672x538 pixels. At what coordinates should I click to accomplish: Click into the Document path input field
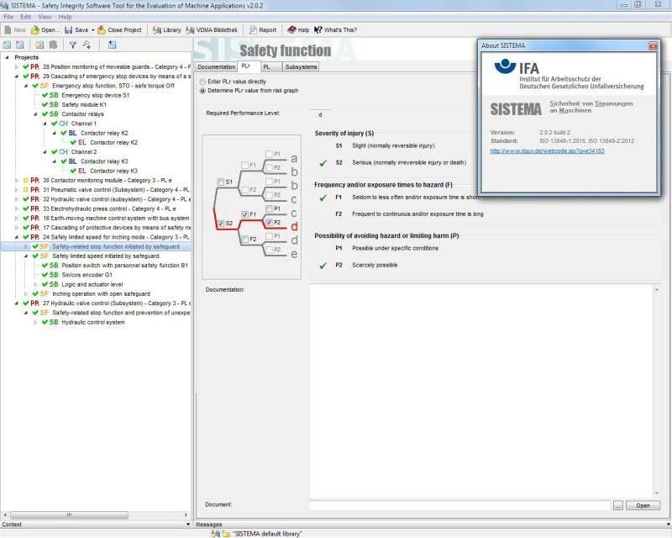tap(459, 505)
